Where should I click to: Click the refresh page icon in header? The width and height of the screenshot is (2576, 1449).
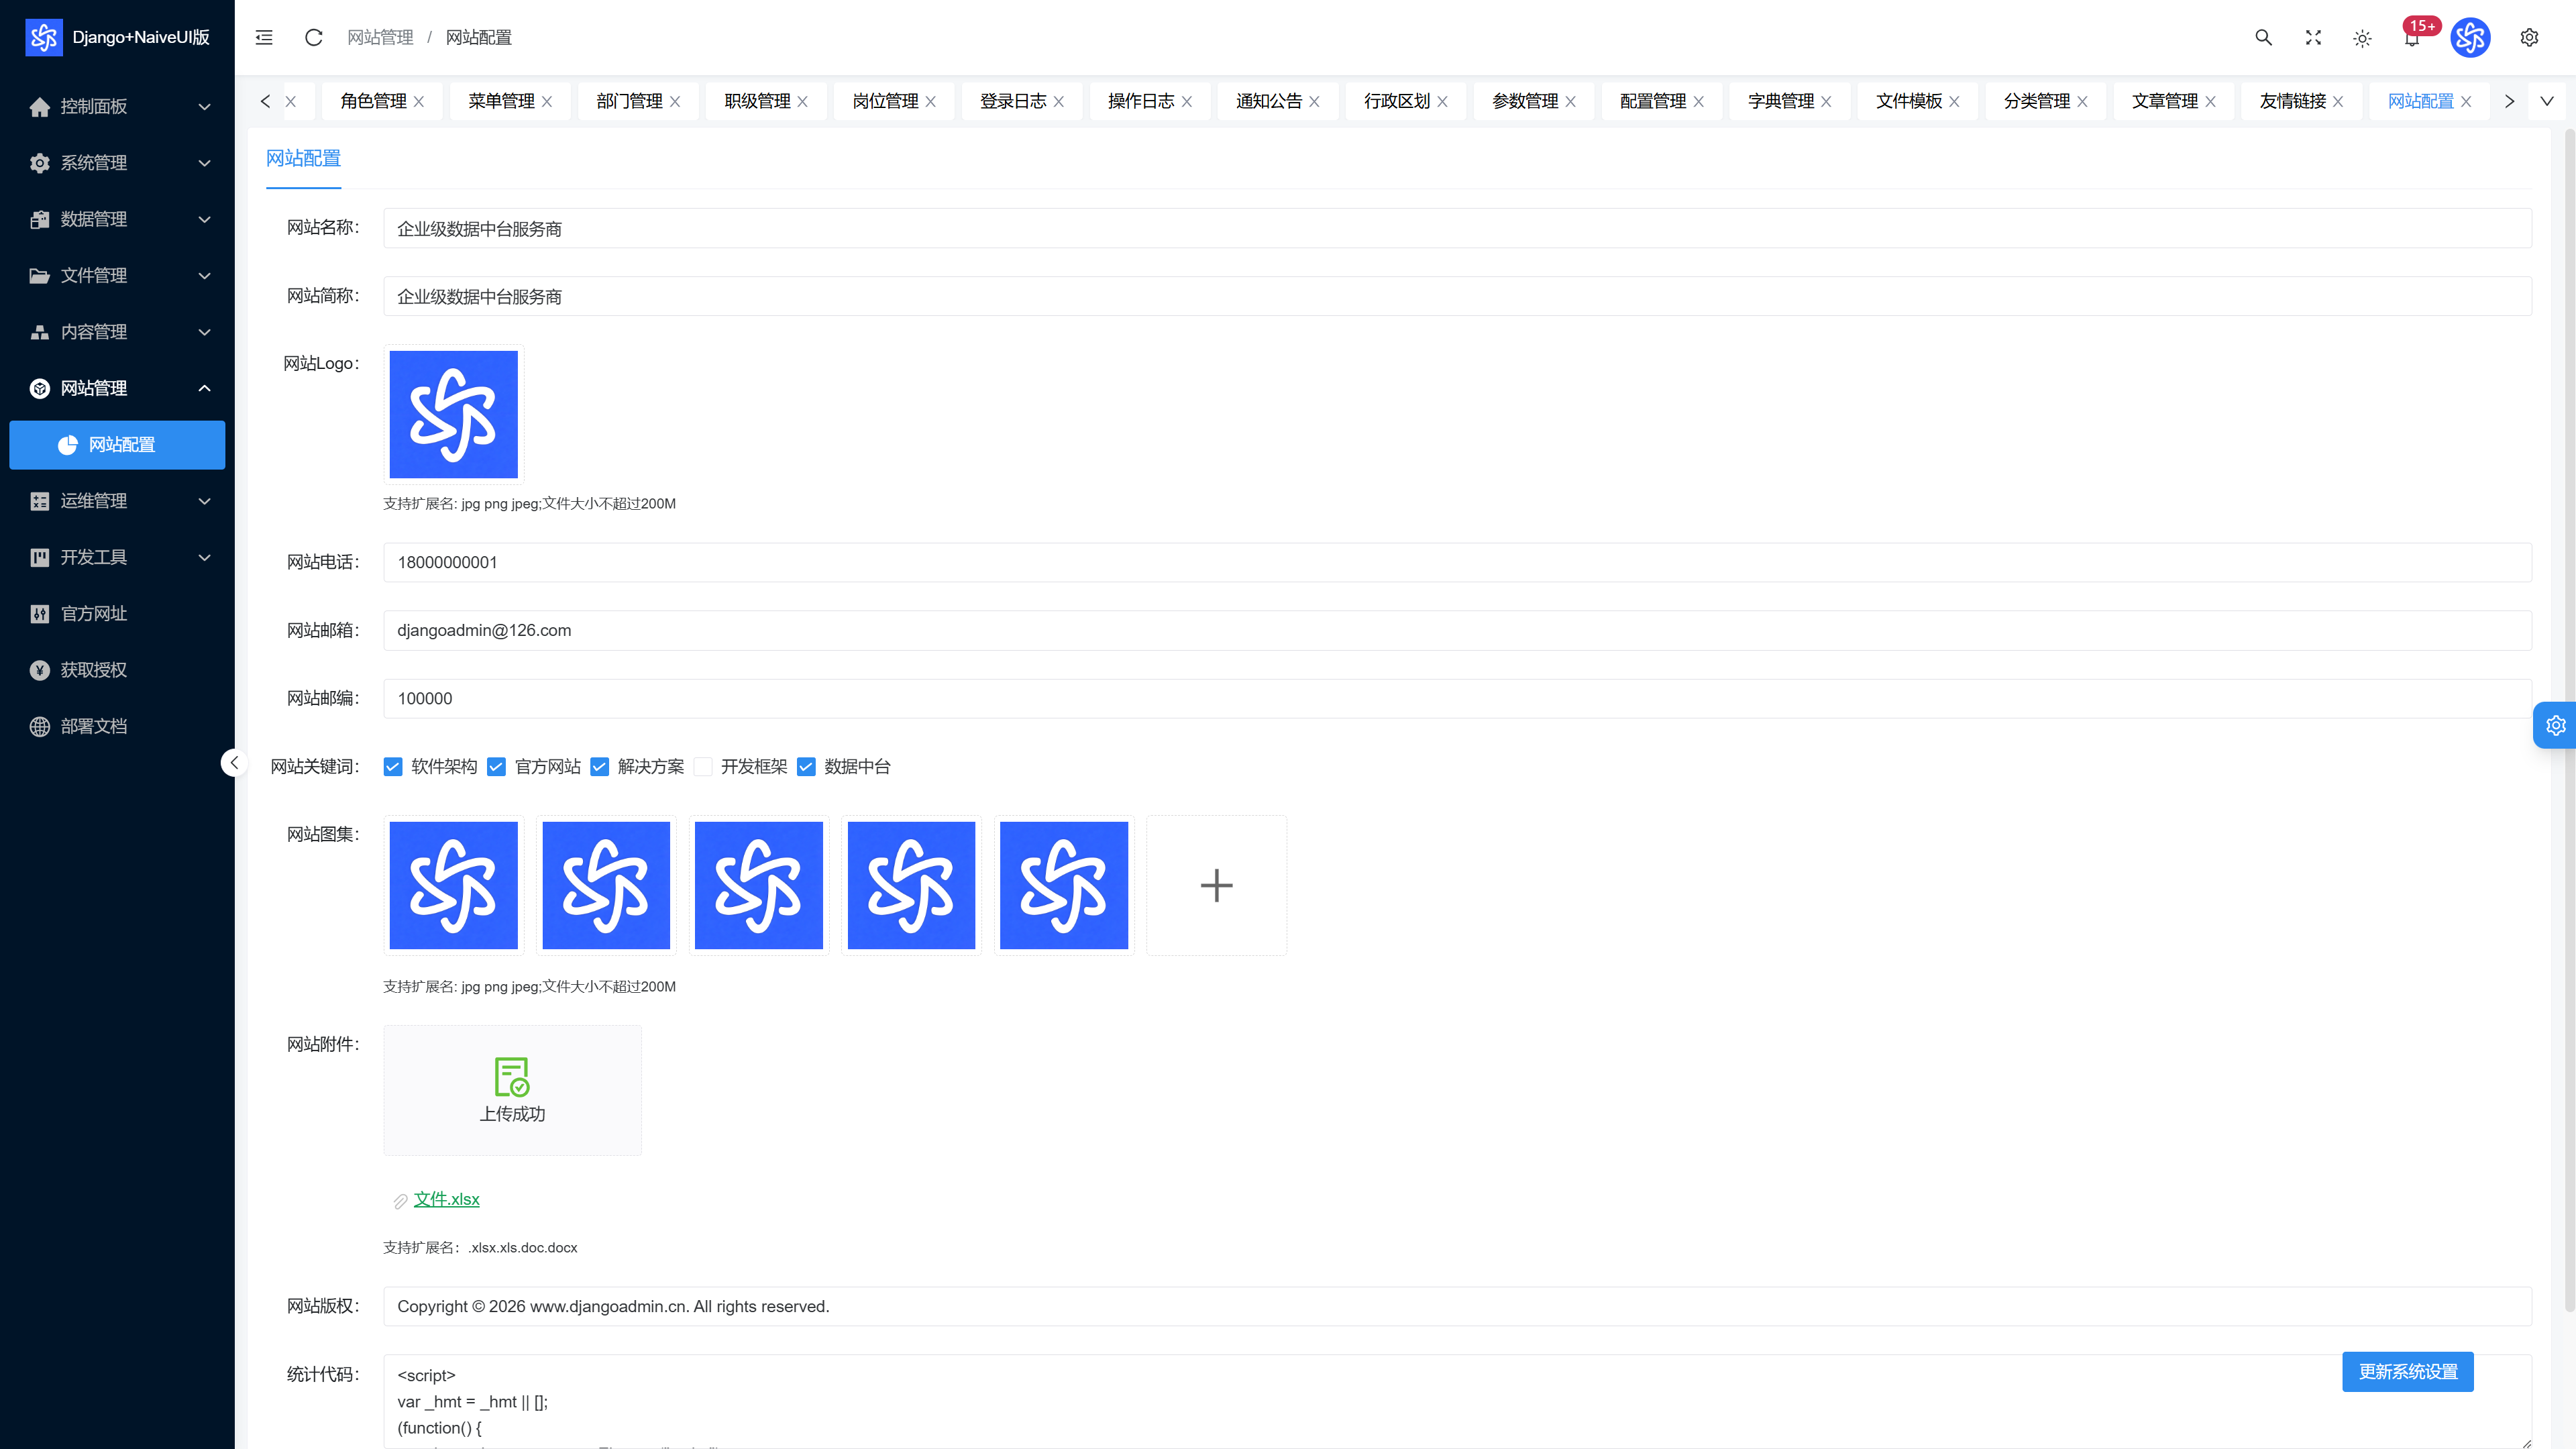tap(313, 37)
